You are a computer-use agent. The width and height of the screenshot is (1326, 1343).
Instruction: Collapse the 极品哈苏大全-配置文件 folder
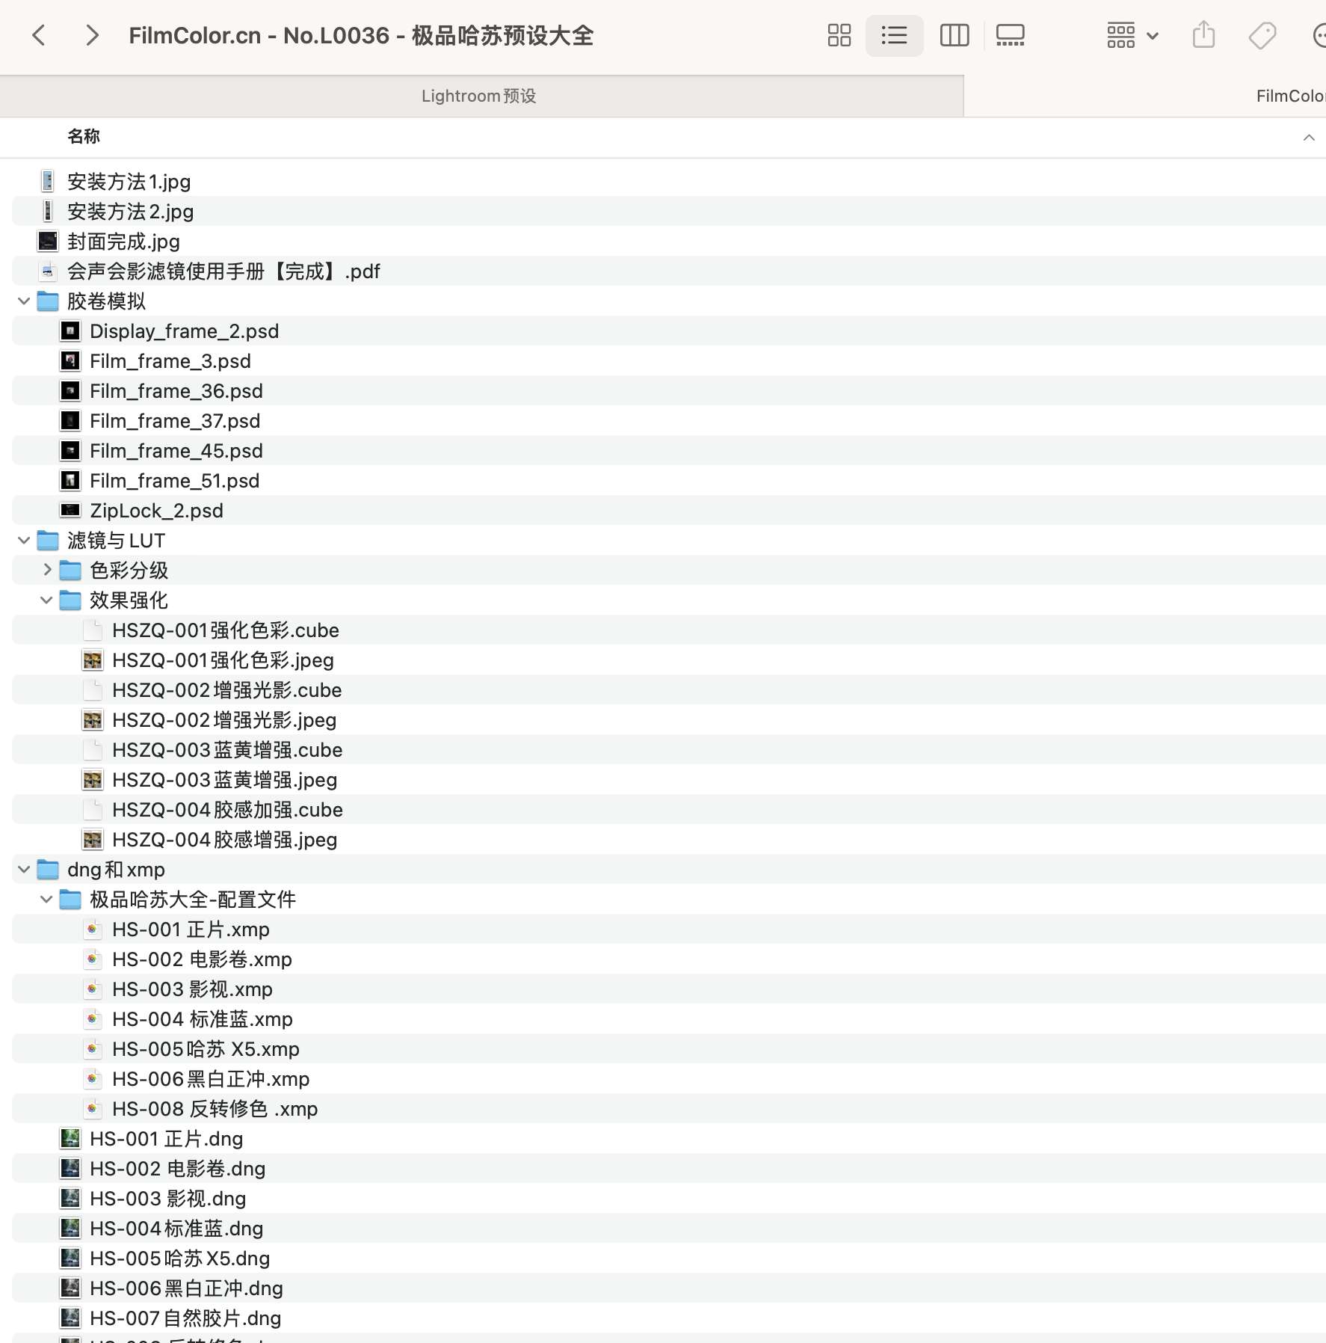coord(46,900)
